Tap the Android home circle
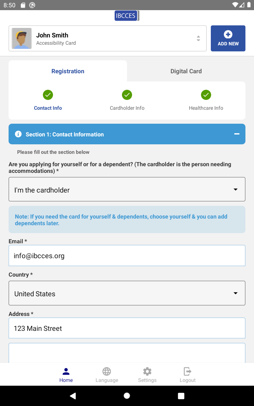254x406 pixels. pyautogui.click(x=127, y=396)
